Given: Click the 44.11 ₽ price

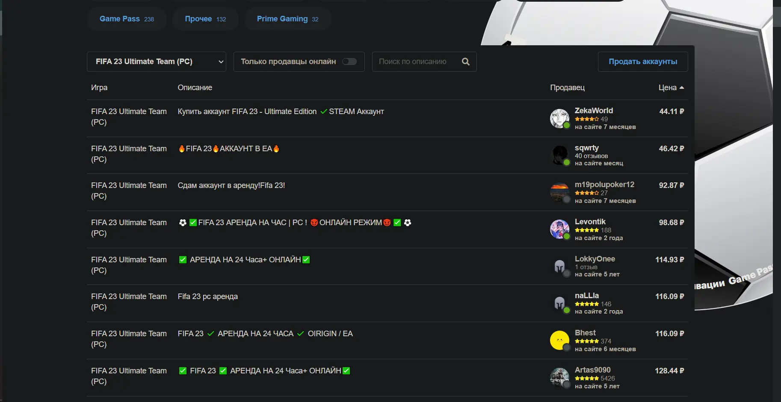Looking at the screenshot, I should 672,112.
